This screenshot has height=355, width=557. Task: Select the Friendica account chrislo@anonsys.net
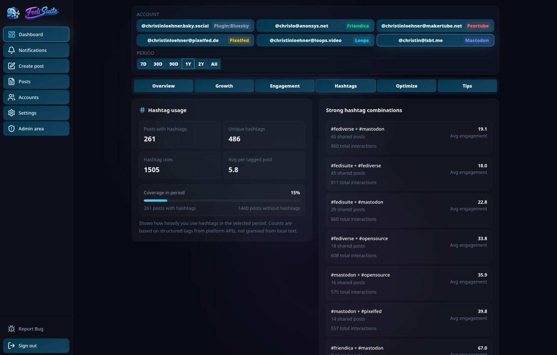[x=315, y=26]
